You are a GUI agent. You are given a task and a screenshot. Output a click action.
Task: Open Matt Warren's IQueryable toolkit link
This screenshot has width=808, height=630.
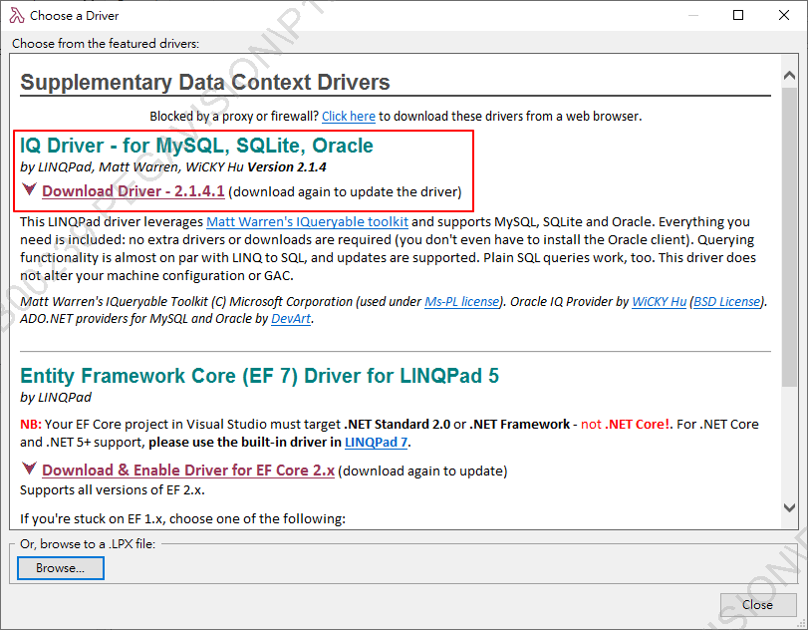[x=307, y=221]
